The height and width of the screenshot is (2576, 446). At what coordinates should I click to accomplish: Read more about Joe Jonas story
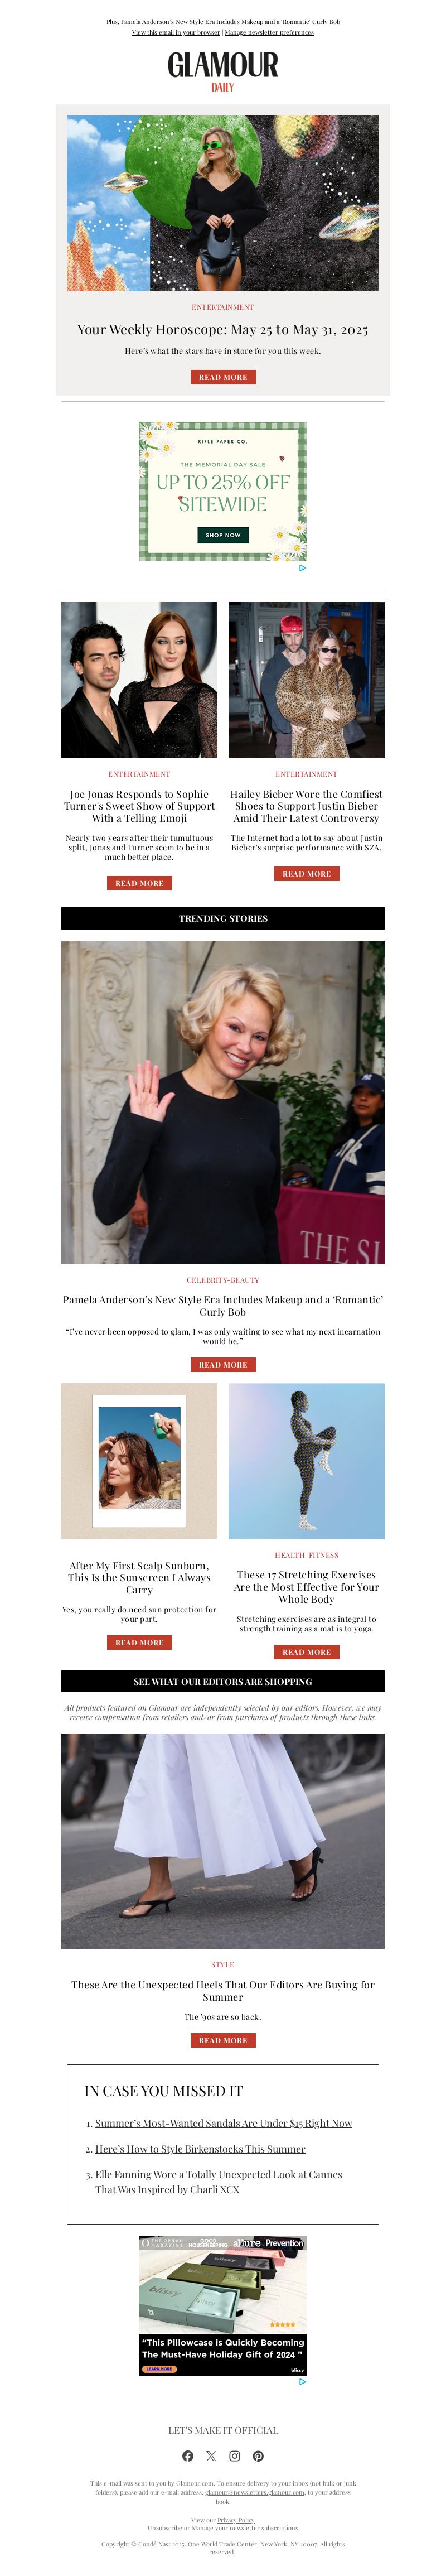point(139,883)
